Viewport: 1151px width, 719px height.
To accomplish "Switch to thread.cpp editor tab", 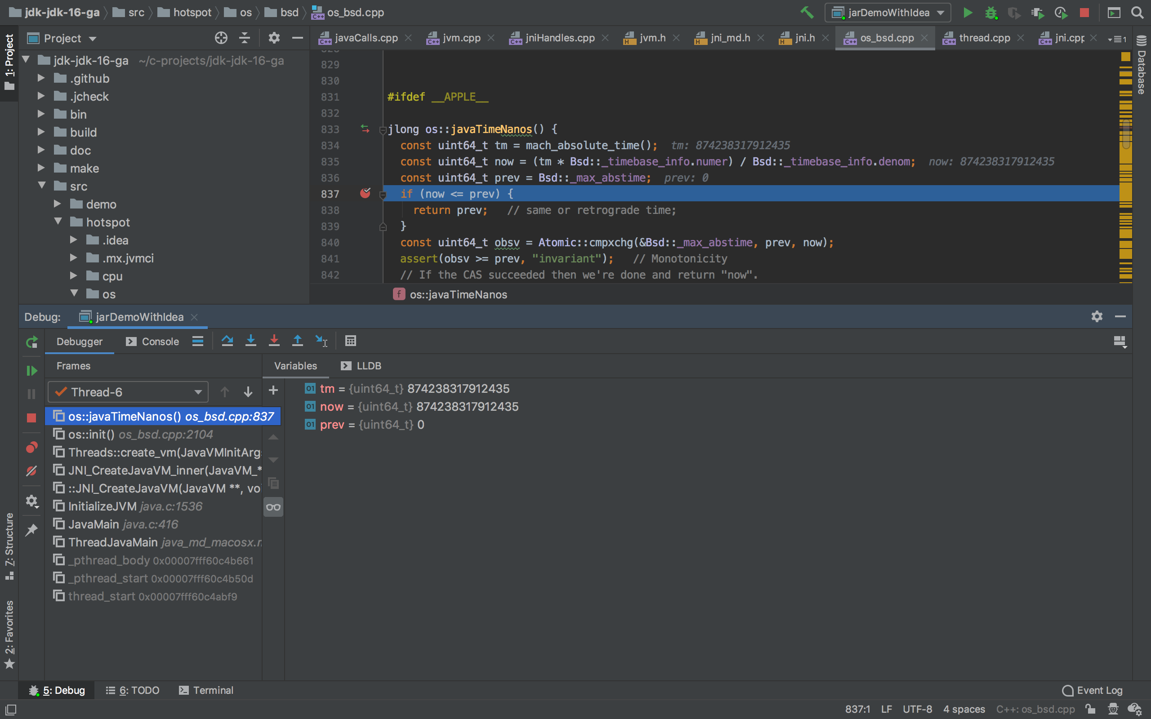I will (984, 38).
